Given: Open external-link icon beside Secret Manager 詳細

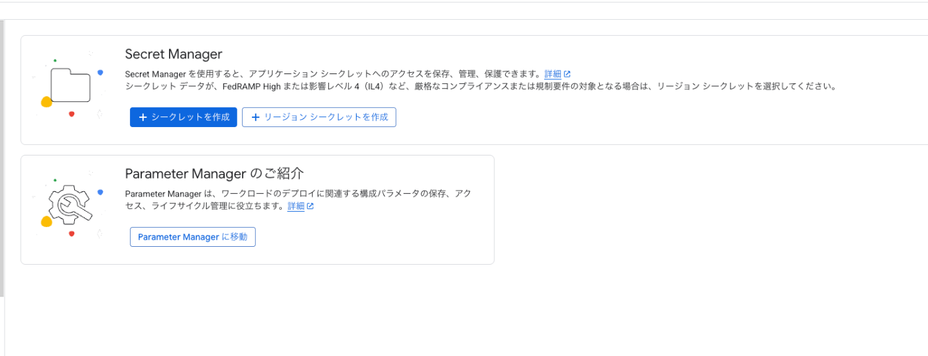Looking at the screenshot, I should pos(567,74).
